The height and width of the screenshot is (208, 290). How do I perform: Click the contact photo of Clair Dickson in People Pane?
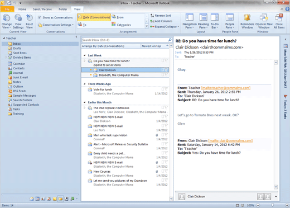point(182,196)
